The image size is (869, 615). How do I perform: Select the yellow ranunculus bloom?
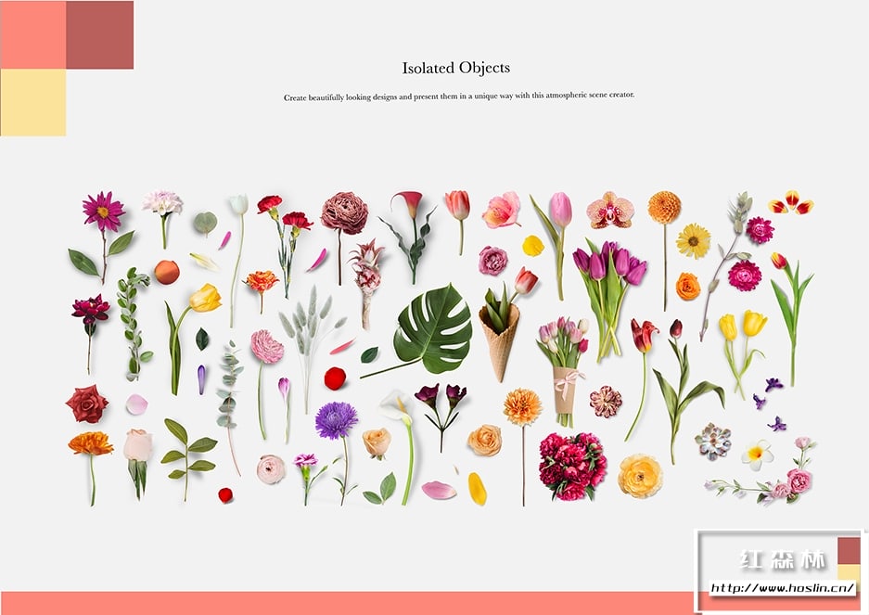tap(640, 476)
